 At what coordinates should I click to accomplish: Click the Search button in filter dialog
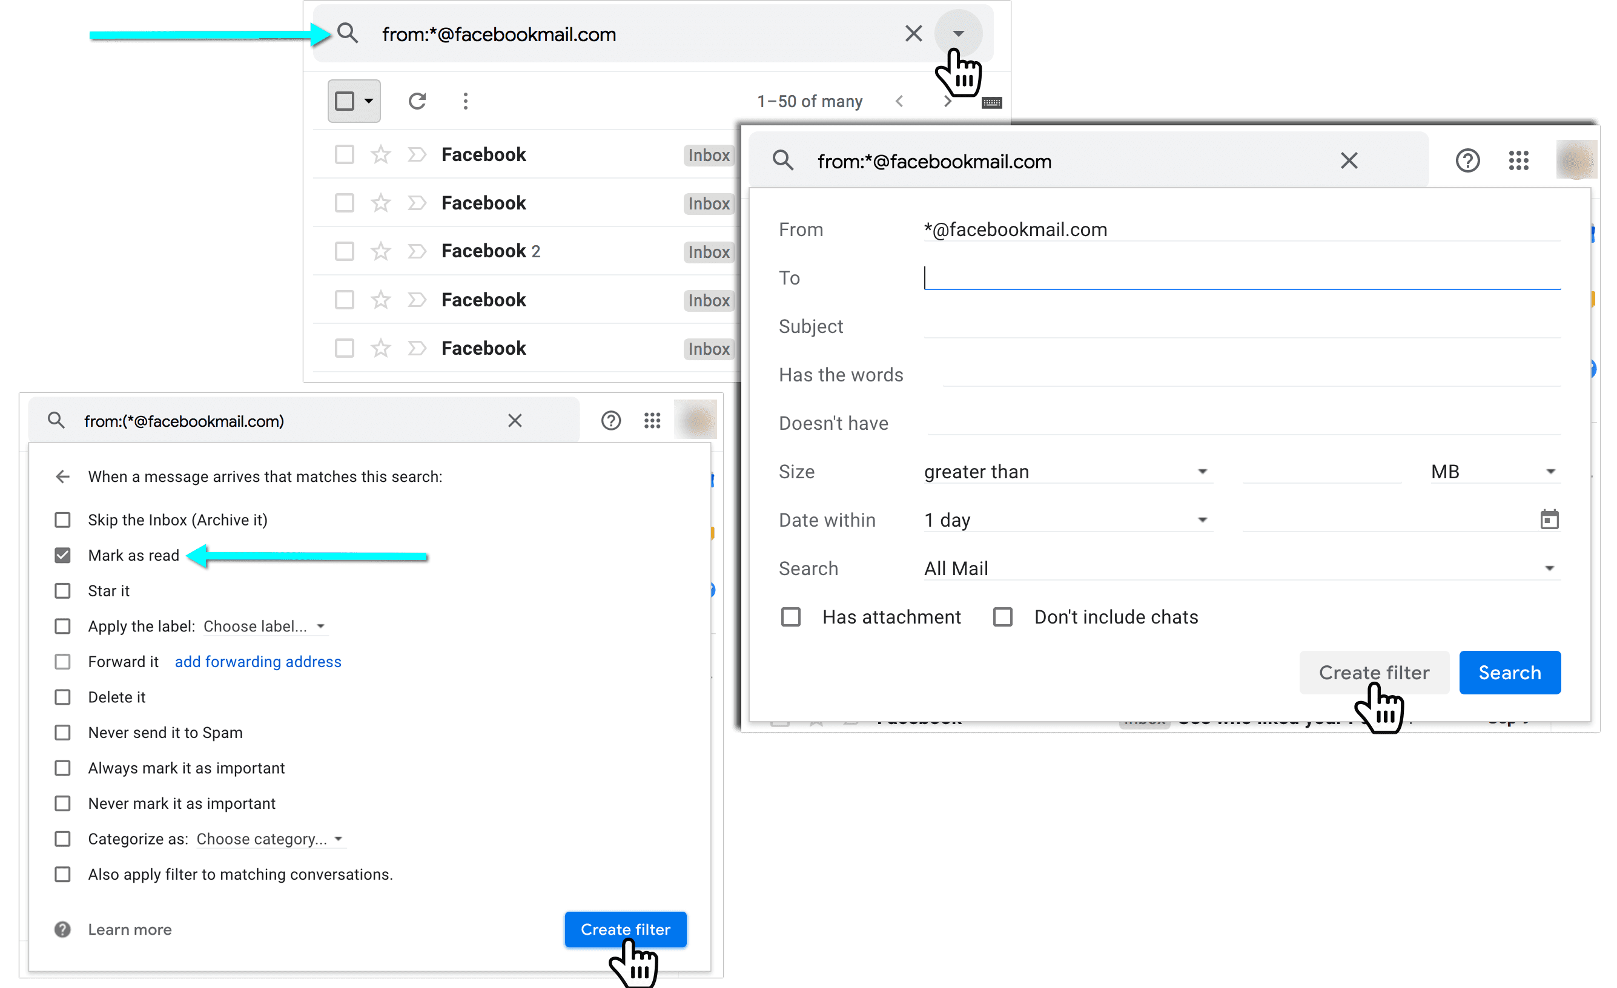click(1510, 673)
